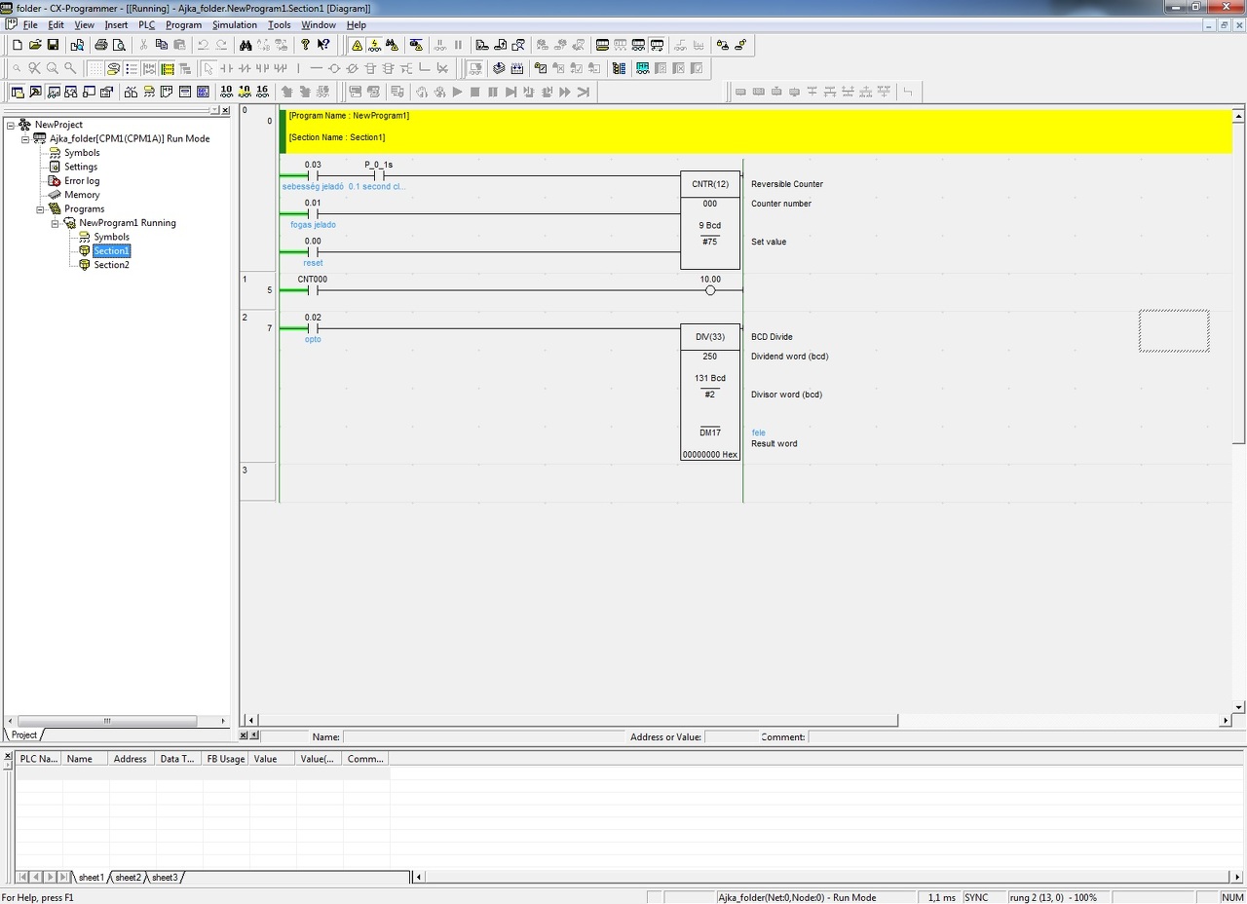Image resolution: width=1247 pixels, height=904 pixels.
Task: Switch monitoring format to hexadecimal (16)
Action: click(262, 92)
